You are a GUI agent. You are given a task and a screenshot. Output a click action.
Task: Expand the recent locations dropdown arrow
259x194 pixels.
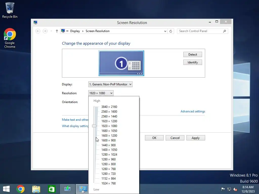51,31
